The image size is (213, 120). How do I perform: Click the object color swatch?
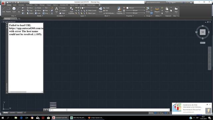[127, 8]
